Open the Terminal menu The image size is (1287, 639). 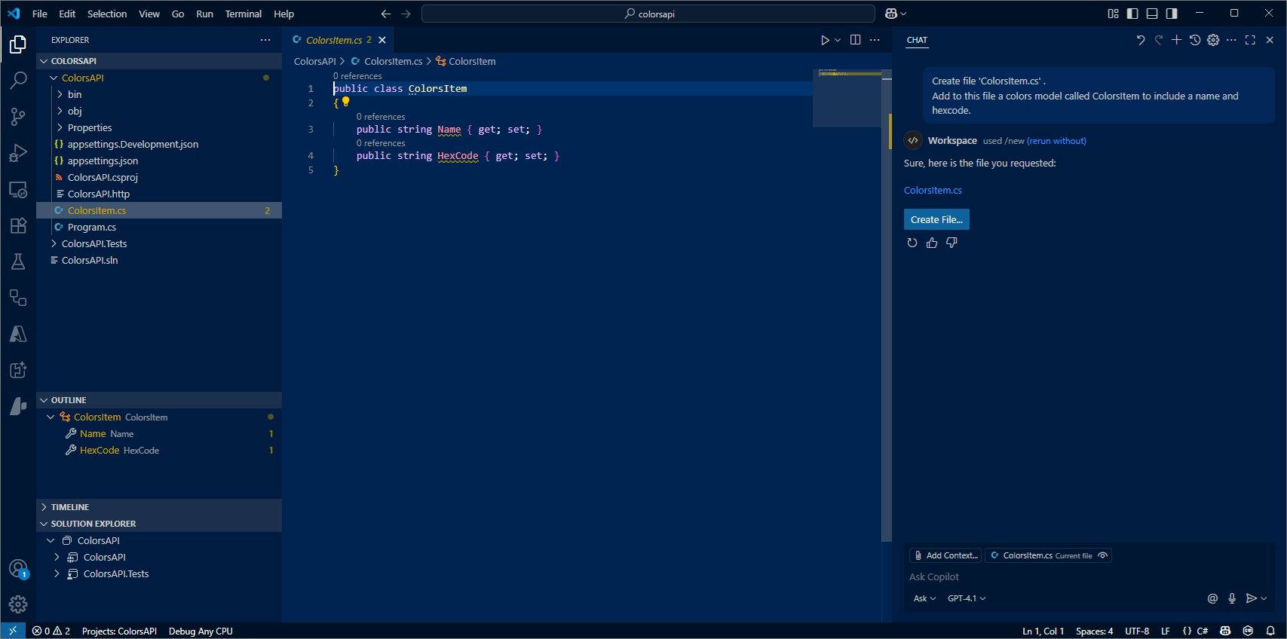(243, 14)
